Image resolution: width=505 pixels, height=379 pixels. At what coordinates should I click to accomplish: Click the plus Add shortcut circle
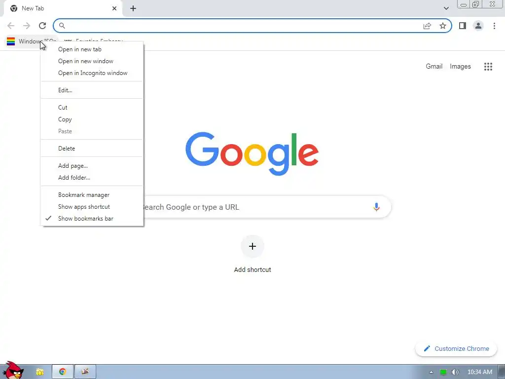(252, 246)
